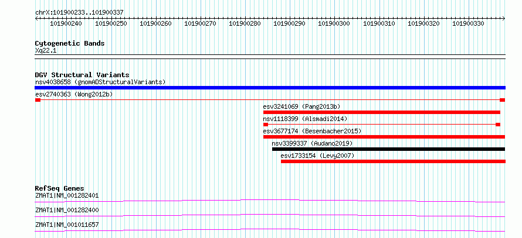Viewport: 522px width, 238px height.
Task: Select the Cytogenetic Bands track title
Action: click(70, 43)
